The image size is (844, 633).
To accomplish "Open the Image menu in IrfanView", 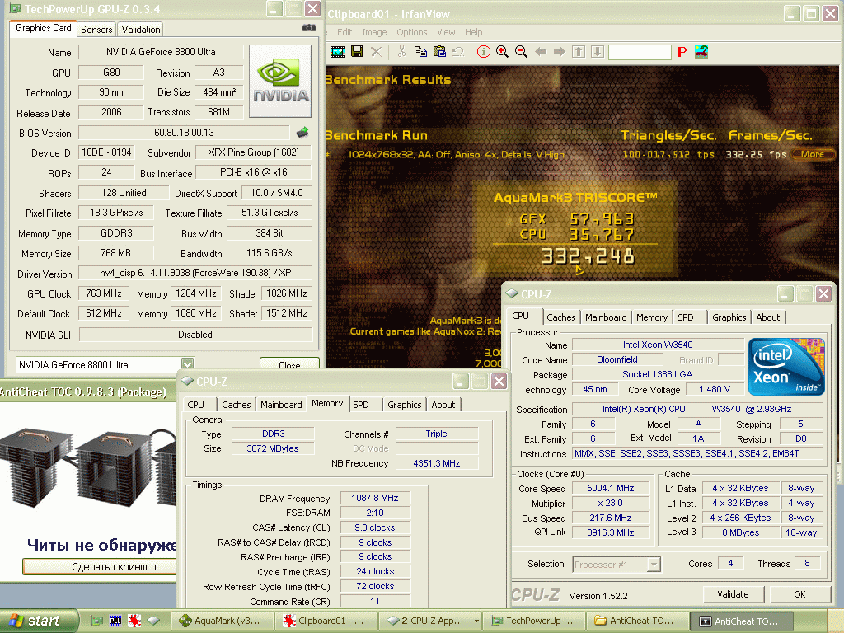I will click(374, 32).
